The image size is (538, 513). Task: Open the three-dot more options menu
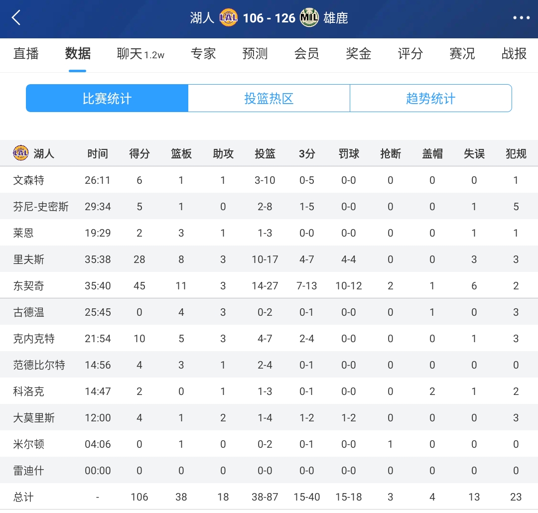[x=521, y=18]
